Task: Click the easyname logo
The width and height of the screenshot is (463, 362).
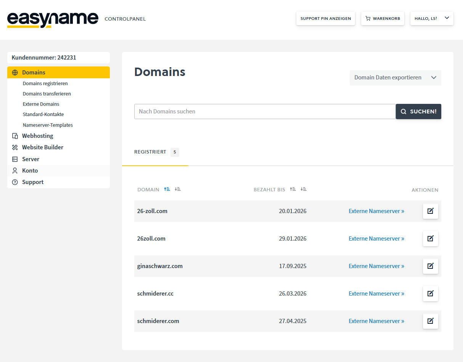Action: (53, 19)
